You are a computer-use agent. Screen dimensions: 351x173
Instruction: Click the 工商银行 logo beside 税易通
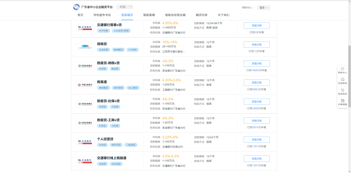85,85
